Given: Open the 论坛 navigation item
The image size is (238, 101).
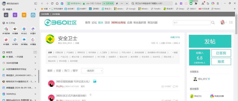Looking at the screenshot, I should coord(94,22).
